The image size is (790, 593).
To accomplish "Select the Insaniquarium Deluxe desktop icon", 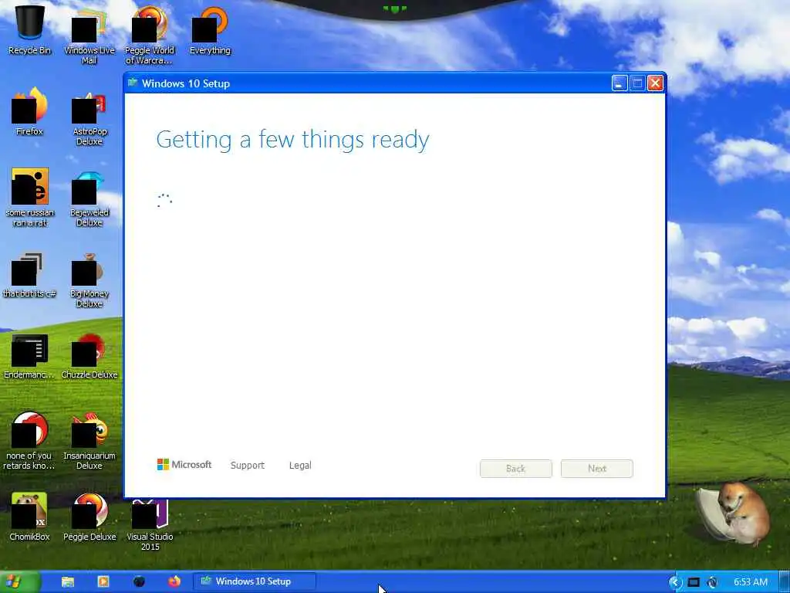I will click(89, 441).
